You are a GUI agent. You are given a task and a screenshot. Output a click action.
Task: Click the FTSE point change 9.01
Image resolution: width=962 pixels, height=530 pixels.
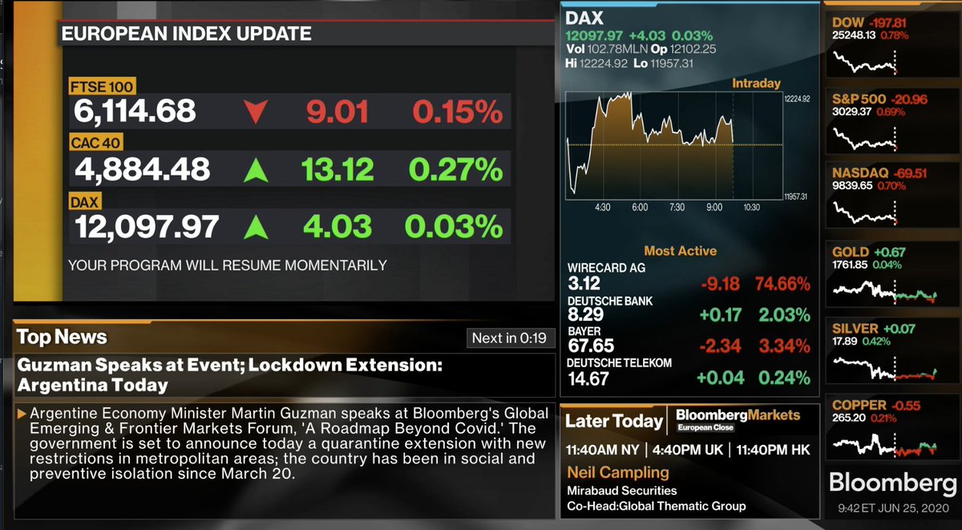pyautogui.click(x=338, y=112)
